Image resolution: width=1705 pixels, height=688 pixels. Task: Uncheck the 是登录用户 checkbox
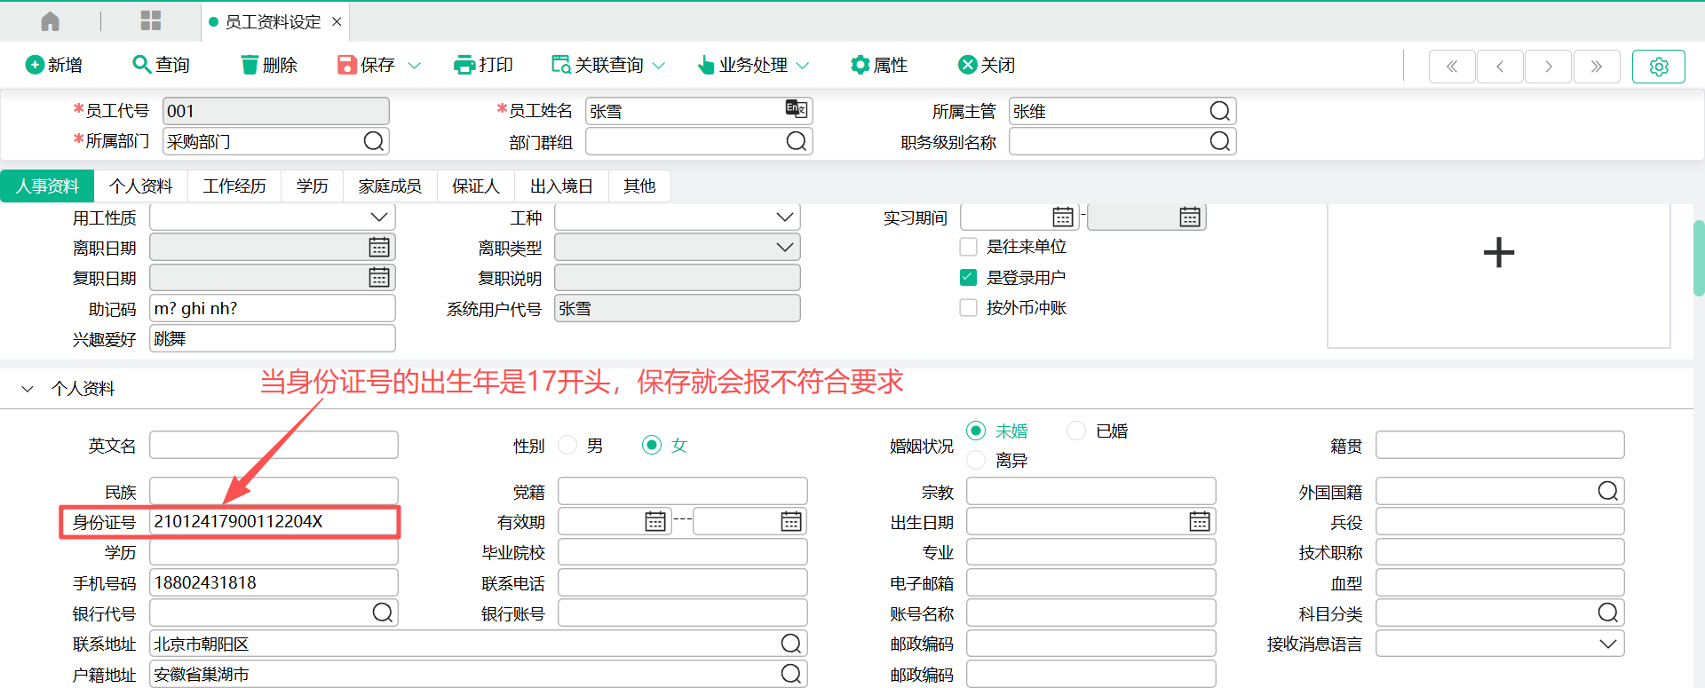pyautogui.click(x=969, y=278)
